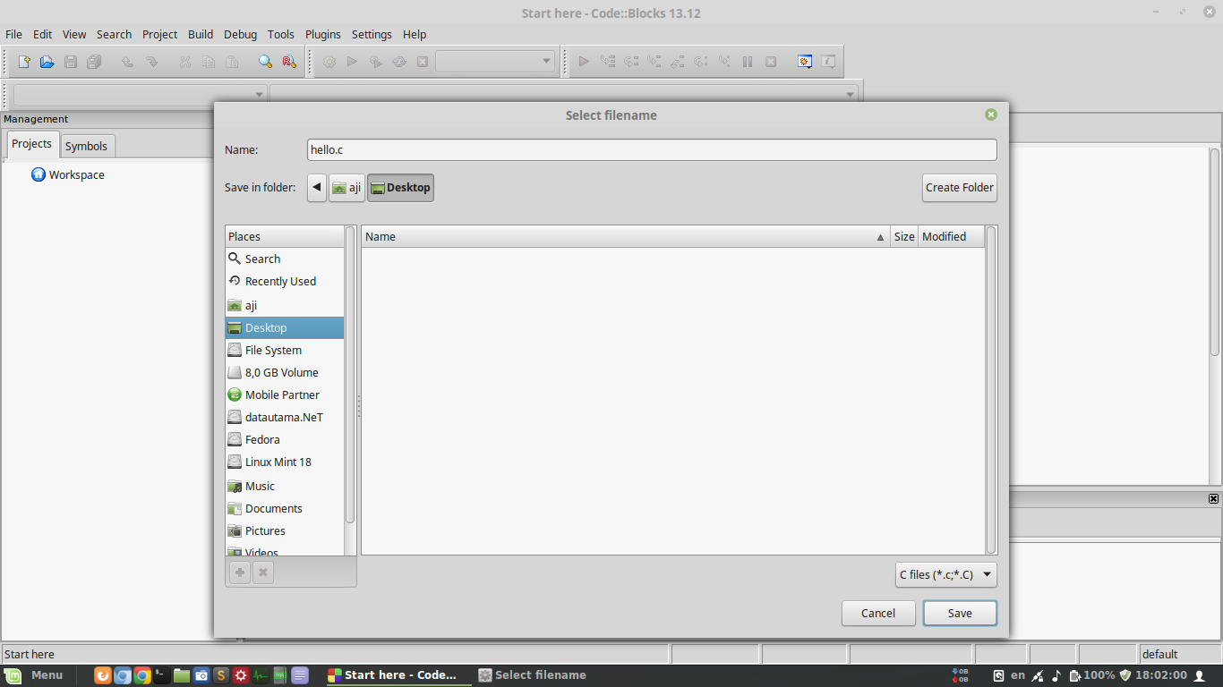Open the File menu

point(13,34)
